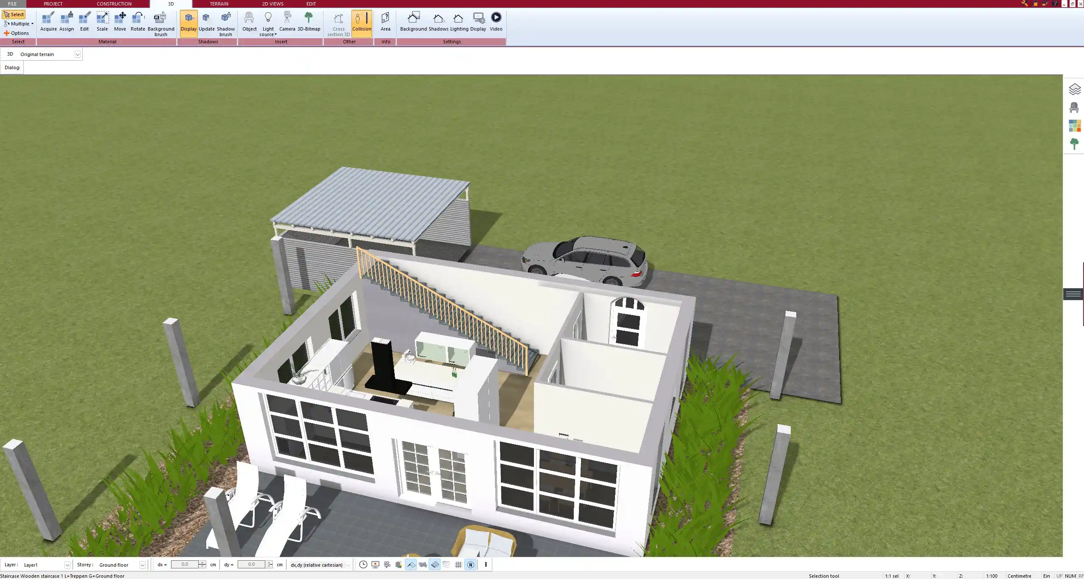Open the material Edit tool
Screen dimensions: 1084x579
click(x=84, y=21)
